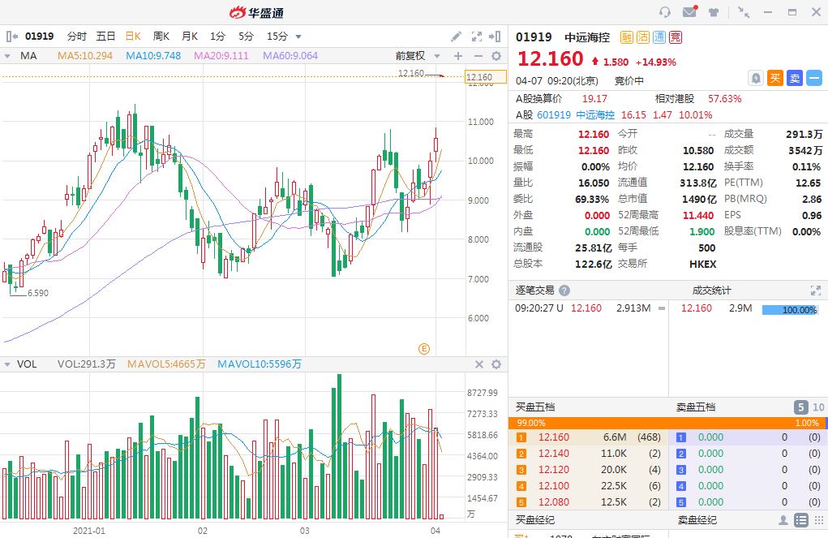Switch order book depth to 5 levels
This screenshot has width=828, height=538.
pos(800,407)
